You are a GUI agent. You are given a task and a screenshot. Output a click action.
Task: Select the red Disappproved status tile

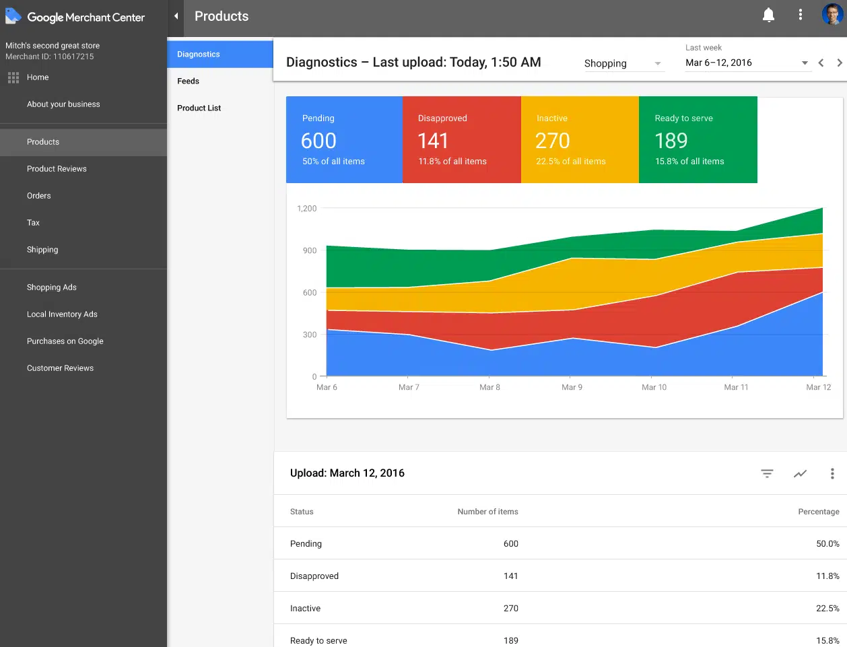(x=461, y=140)
